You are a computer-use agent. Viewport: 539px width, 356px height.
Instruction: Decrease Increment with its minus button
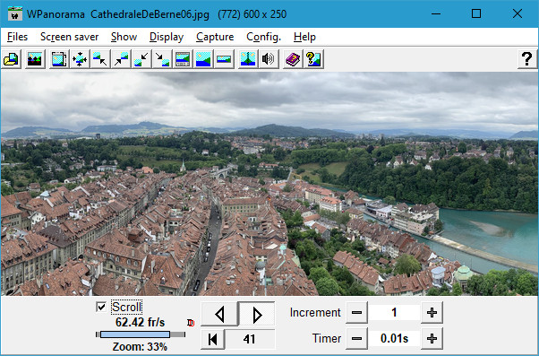pos(357,313)
